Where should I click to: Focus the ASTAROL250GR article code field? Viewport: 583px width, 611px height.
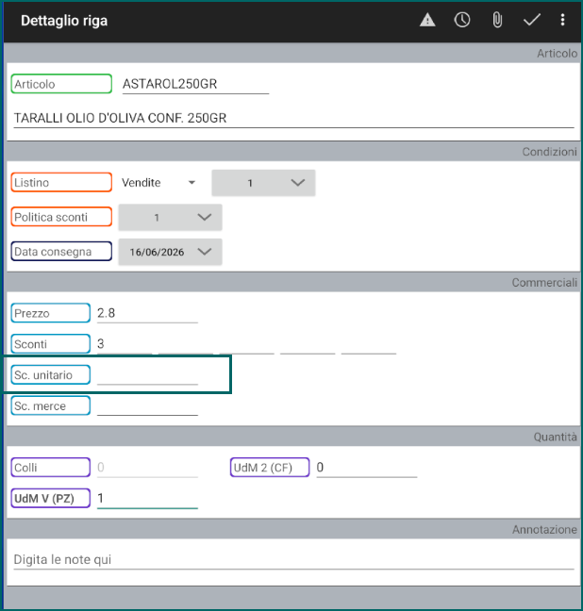(196, 84)
